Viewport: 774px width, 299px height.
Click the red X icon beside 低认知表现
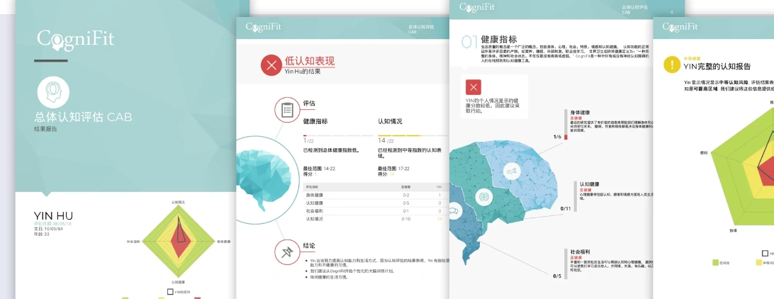click(x=271, y=65)
